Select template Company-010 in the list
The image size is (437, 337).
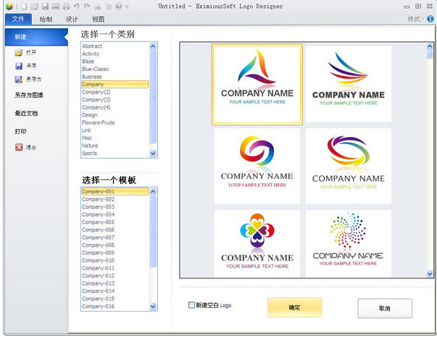click(x=115, y=261)
